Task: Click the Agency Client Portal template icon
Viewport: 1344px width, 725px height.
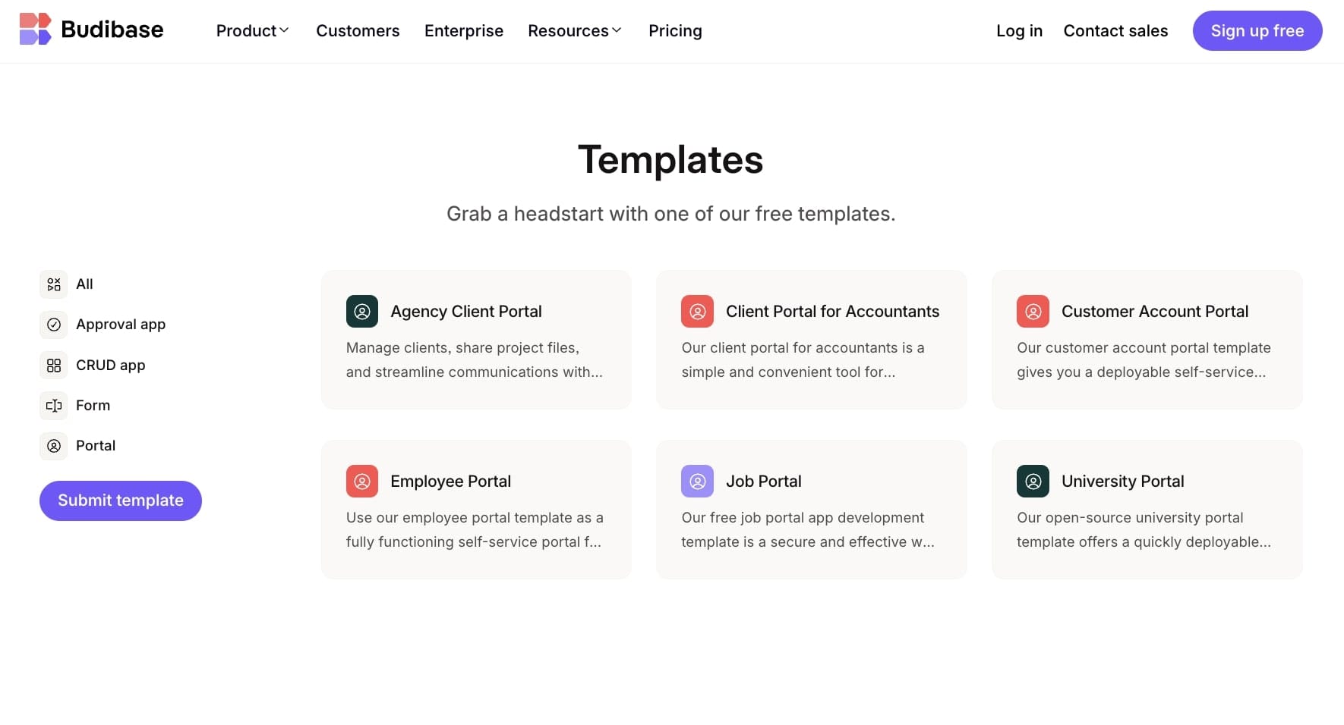Action: (x=362, y=311)
